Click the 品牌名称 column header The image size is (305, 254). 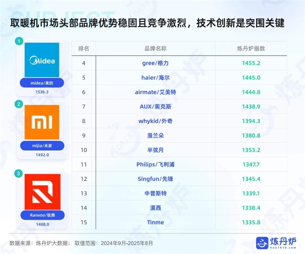155,49
